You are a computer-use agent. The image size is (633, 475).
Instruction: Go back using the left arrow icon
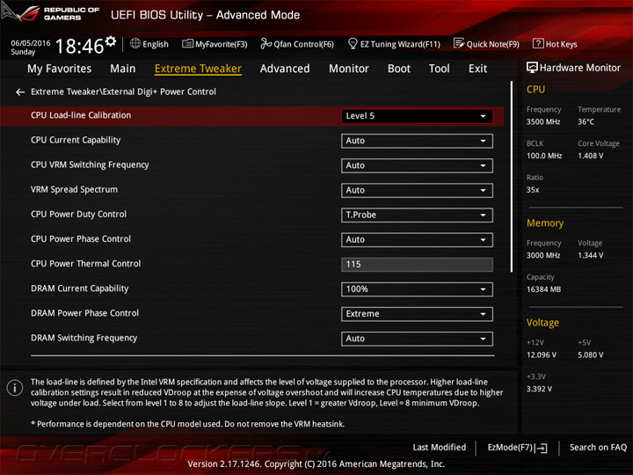coord(20,92)
